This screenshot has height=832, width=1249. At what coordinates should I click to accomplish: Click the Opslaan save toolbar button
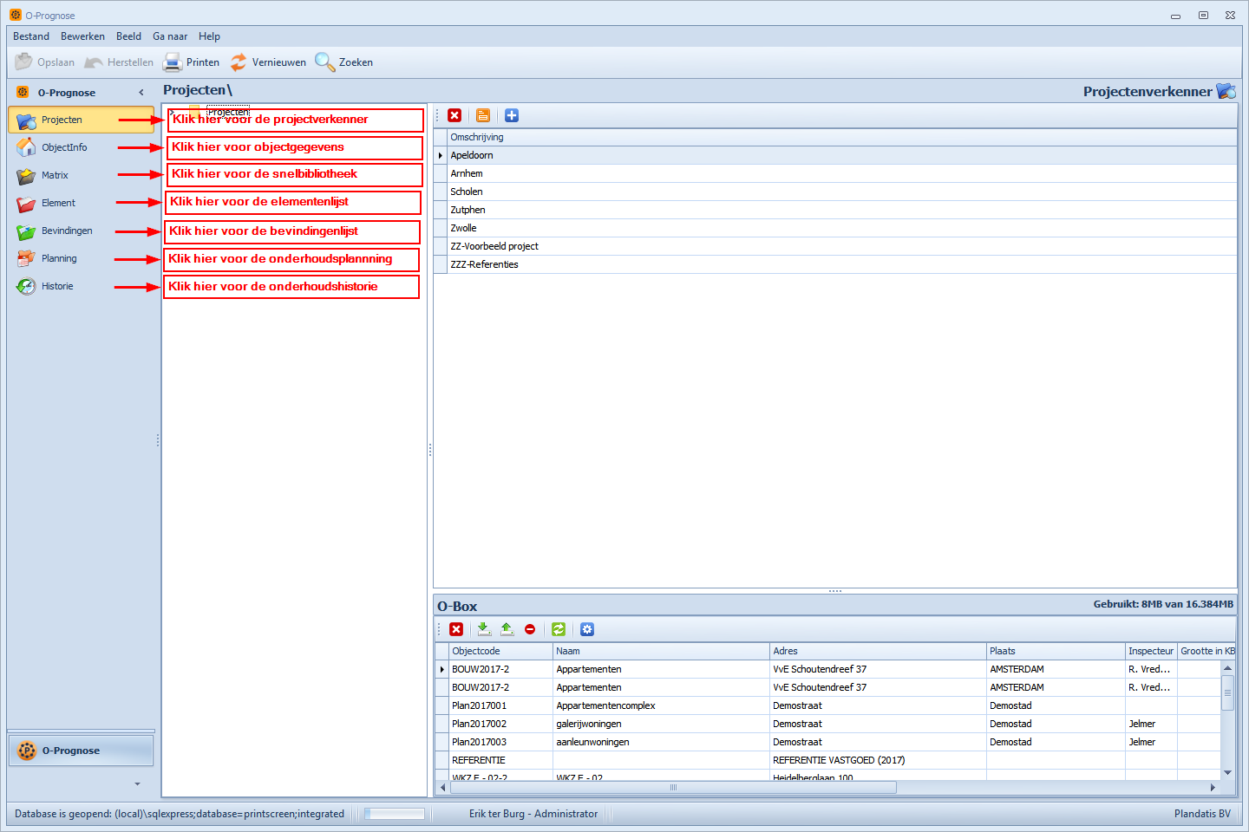(x=45, y=62)
